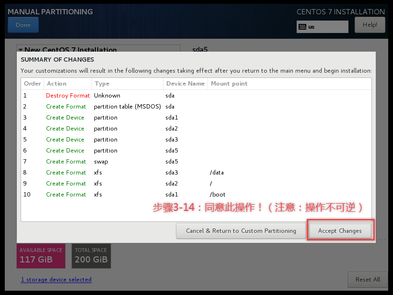Screen dimensions: 393x295
Task: Click the 'SUMMARY OF CHANGES' dialog title
Action: [58, 59]
